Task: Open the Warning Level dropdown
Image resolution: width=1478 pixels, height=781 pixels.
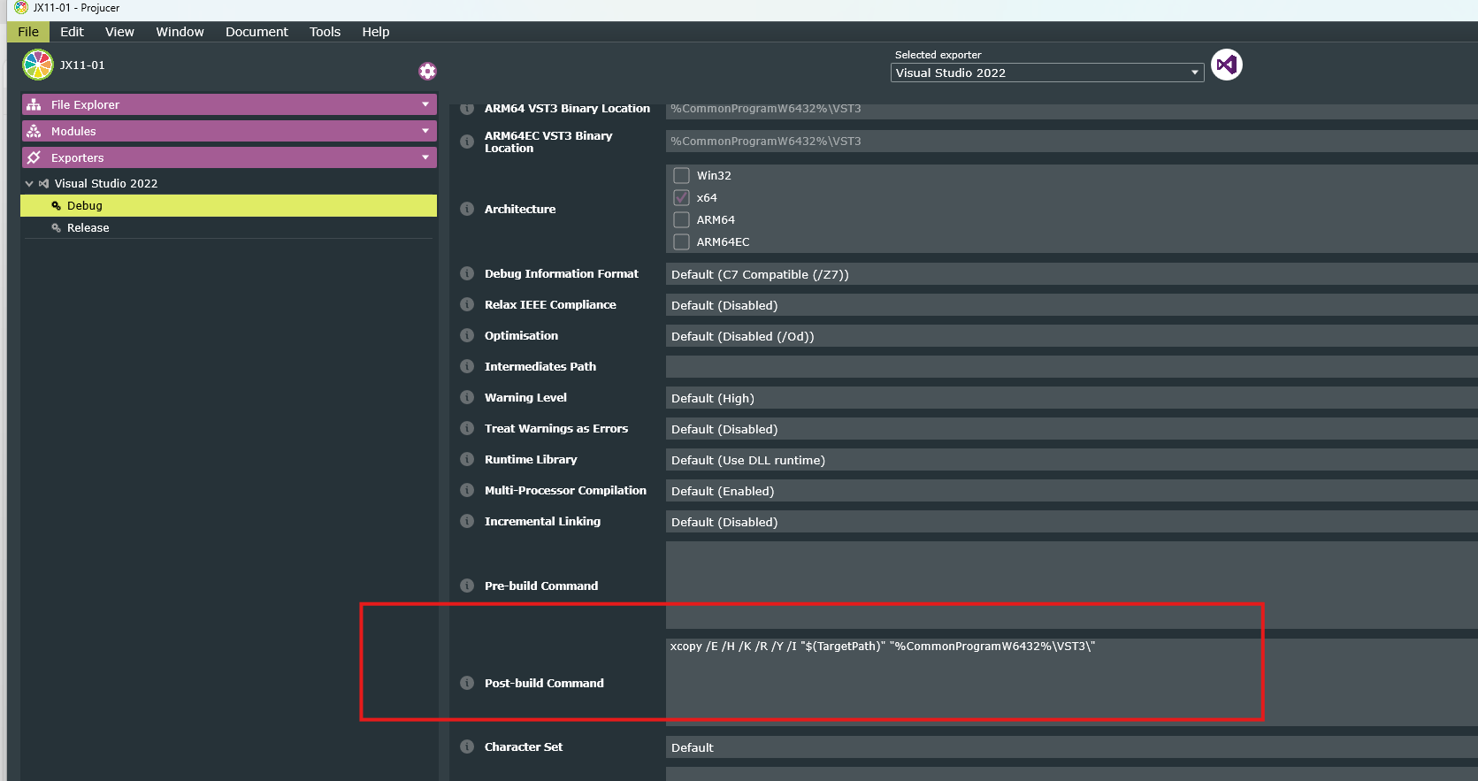Action: [1072, 398]
